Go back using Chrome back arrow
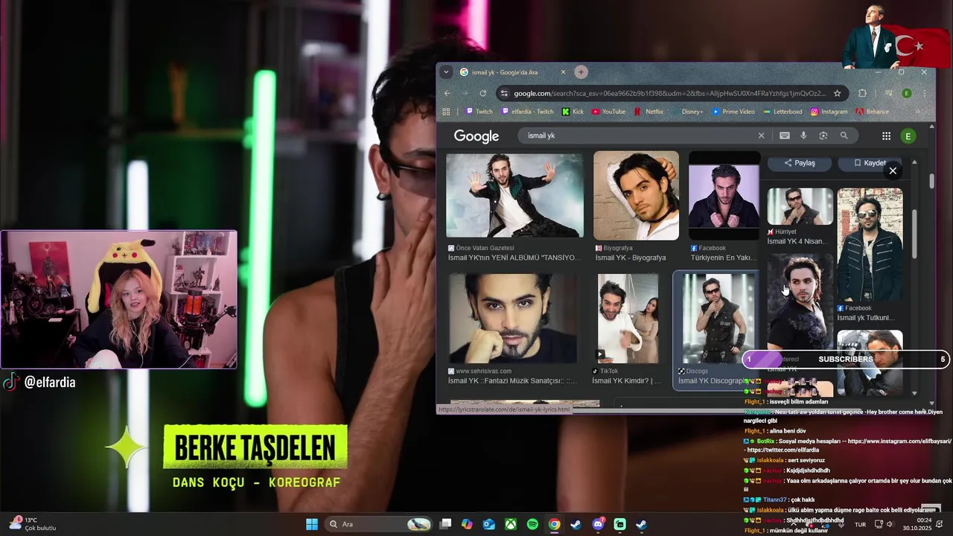This screenshot has width=953, height=536. tap(447, 93)
